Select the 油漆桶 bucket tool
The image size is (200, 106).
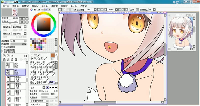pyautogui.click(x=33, y=73)
